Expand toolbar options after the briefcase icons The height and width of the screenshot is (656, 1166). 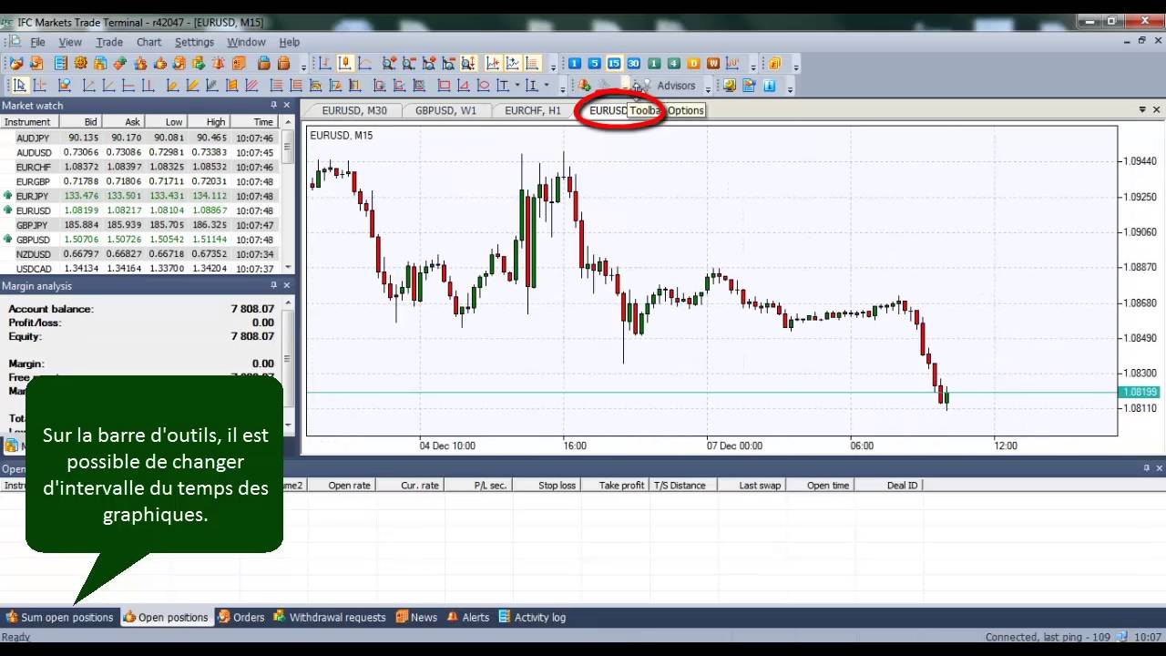(x=303, y=67)
